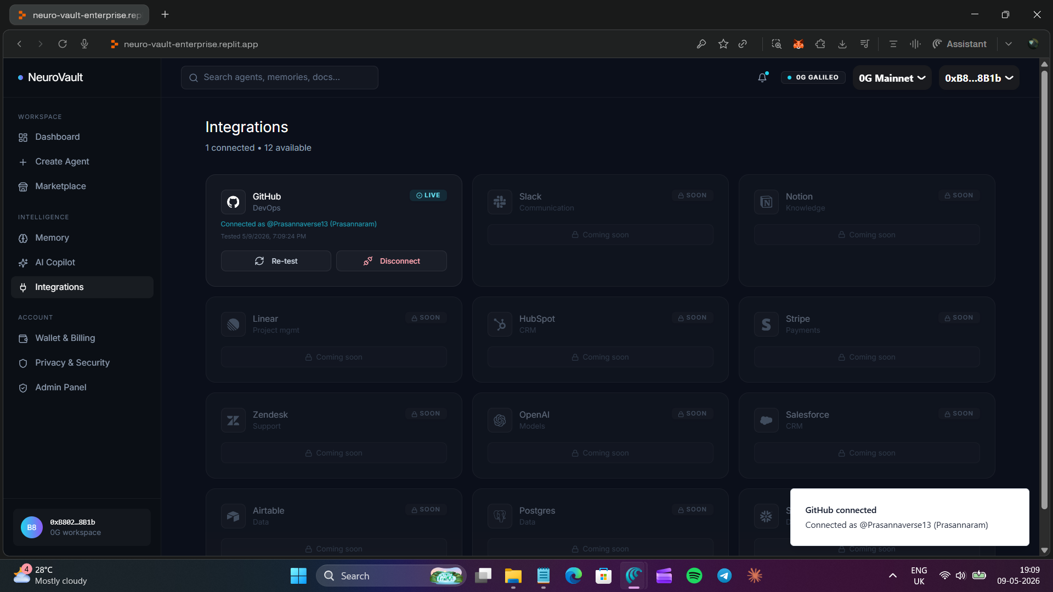Click the Stripe logo icon
This screenshot has height=592, width=1053.
click(x=766, y=324)
